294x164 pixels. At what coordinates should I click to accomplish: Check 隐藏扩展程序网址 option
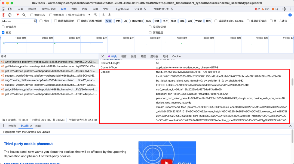click(79, 21)
